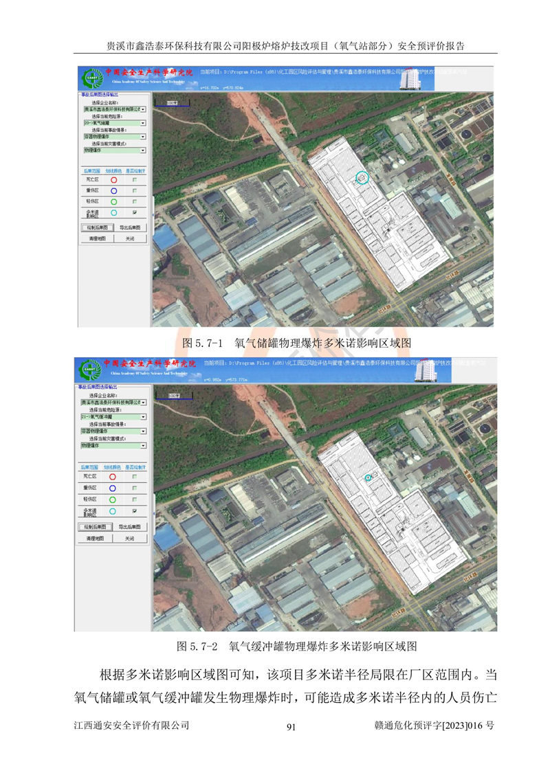Select the small cyan domino circle on Figure 5.7-2 map
Viewport: 550px width, 777px height.
(x=367, y=476)
